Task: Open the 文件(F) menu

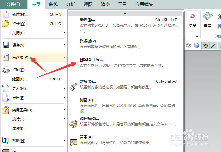Action: pyautogui.click(x=13, y=4)
